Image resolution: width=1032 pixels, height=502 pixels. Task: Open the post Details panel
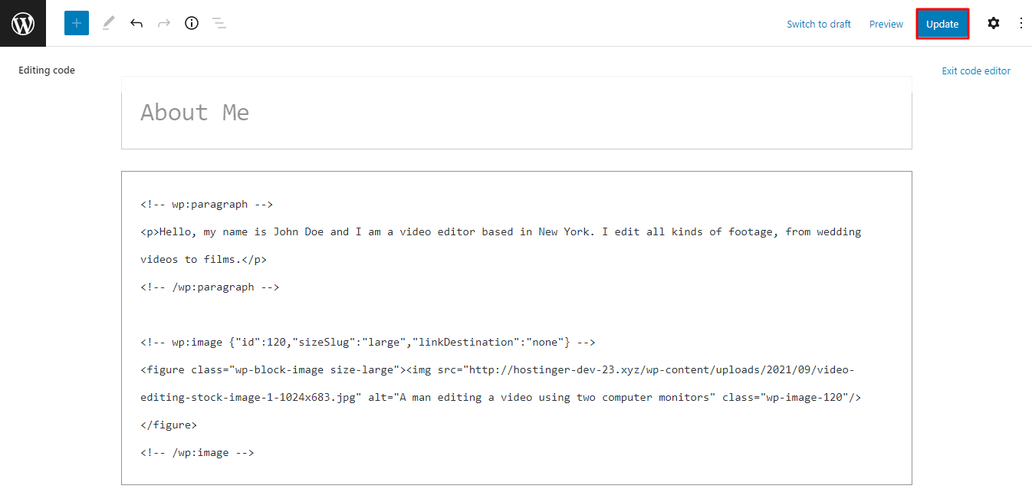191,23
